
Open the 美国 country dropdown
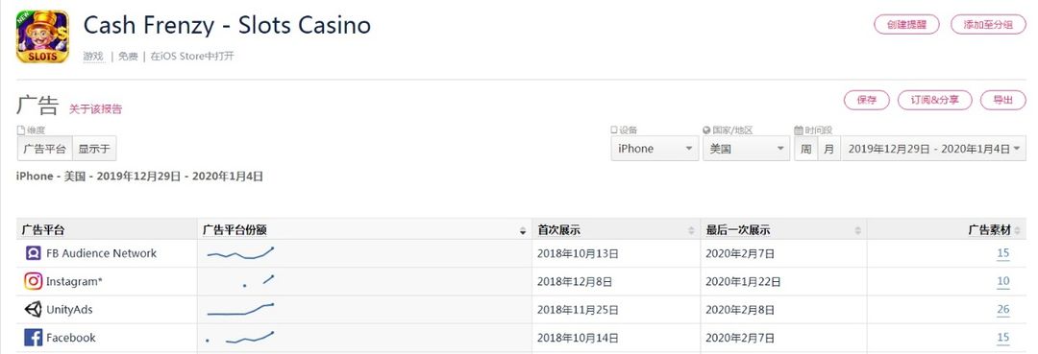pyautogui.click(x=746, y=149)
